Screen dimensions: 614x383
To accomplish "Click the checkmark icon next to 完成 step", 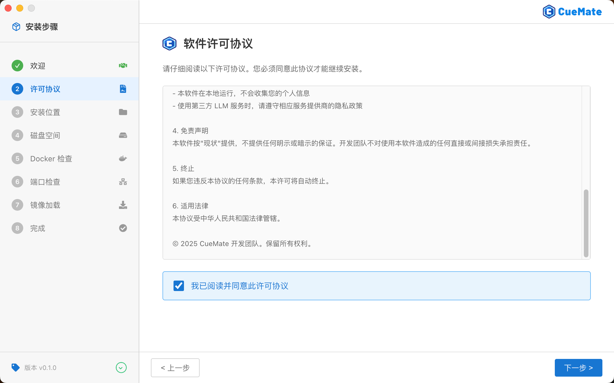I will coord(123,228).
